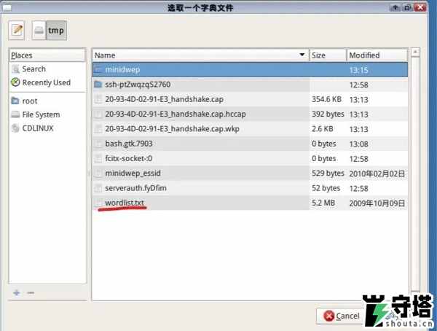Select the serverauth.fyDfim file
Image resolution: width=437 pixels, height=331 pixels.
pyautogui.click(x=250, y=188)
